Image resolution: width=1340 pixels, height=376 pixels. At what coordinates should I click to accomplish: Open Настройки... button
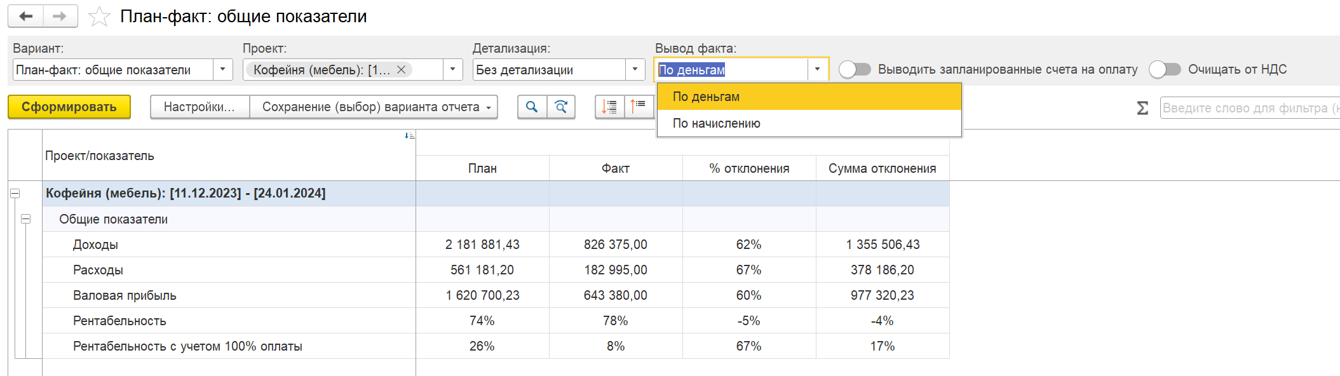coord(200,107)
